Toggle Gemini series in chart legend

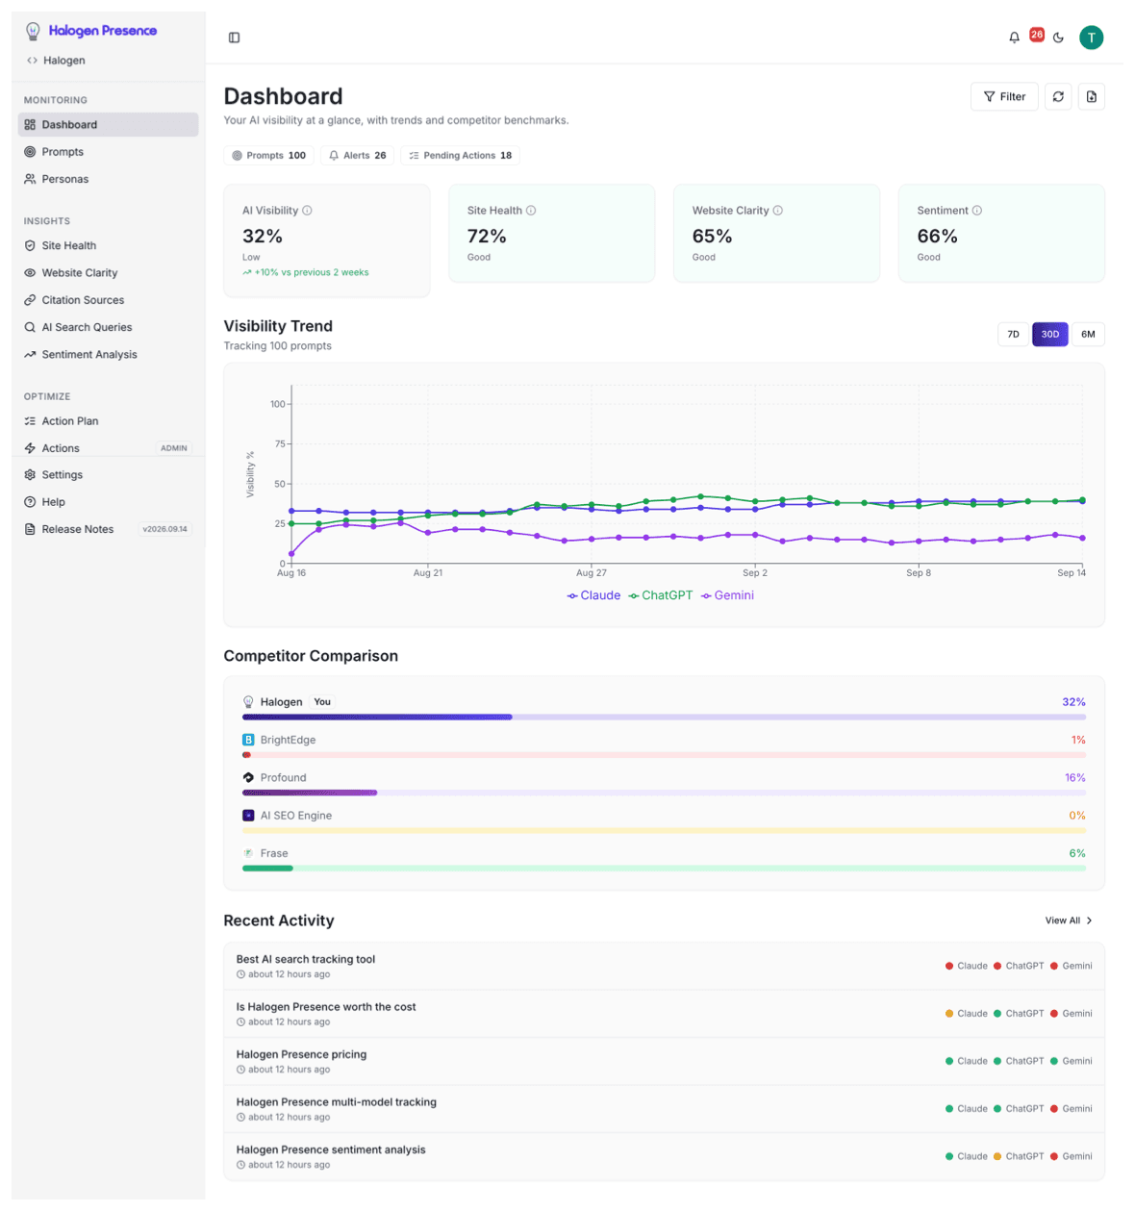(728, 595)
